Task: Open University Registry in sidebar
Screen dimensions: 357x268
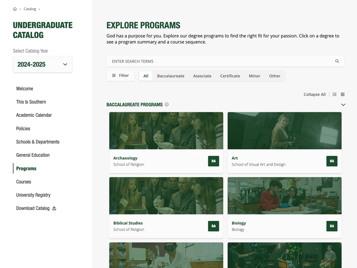Action: point(33,195)
